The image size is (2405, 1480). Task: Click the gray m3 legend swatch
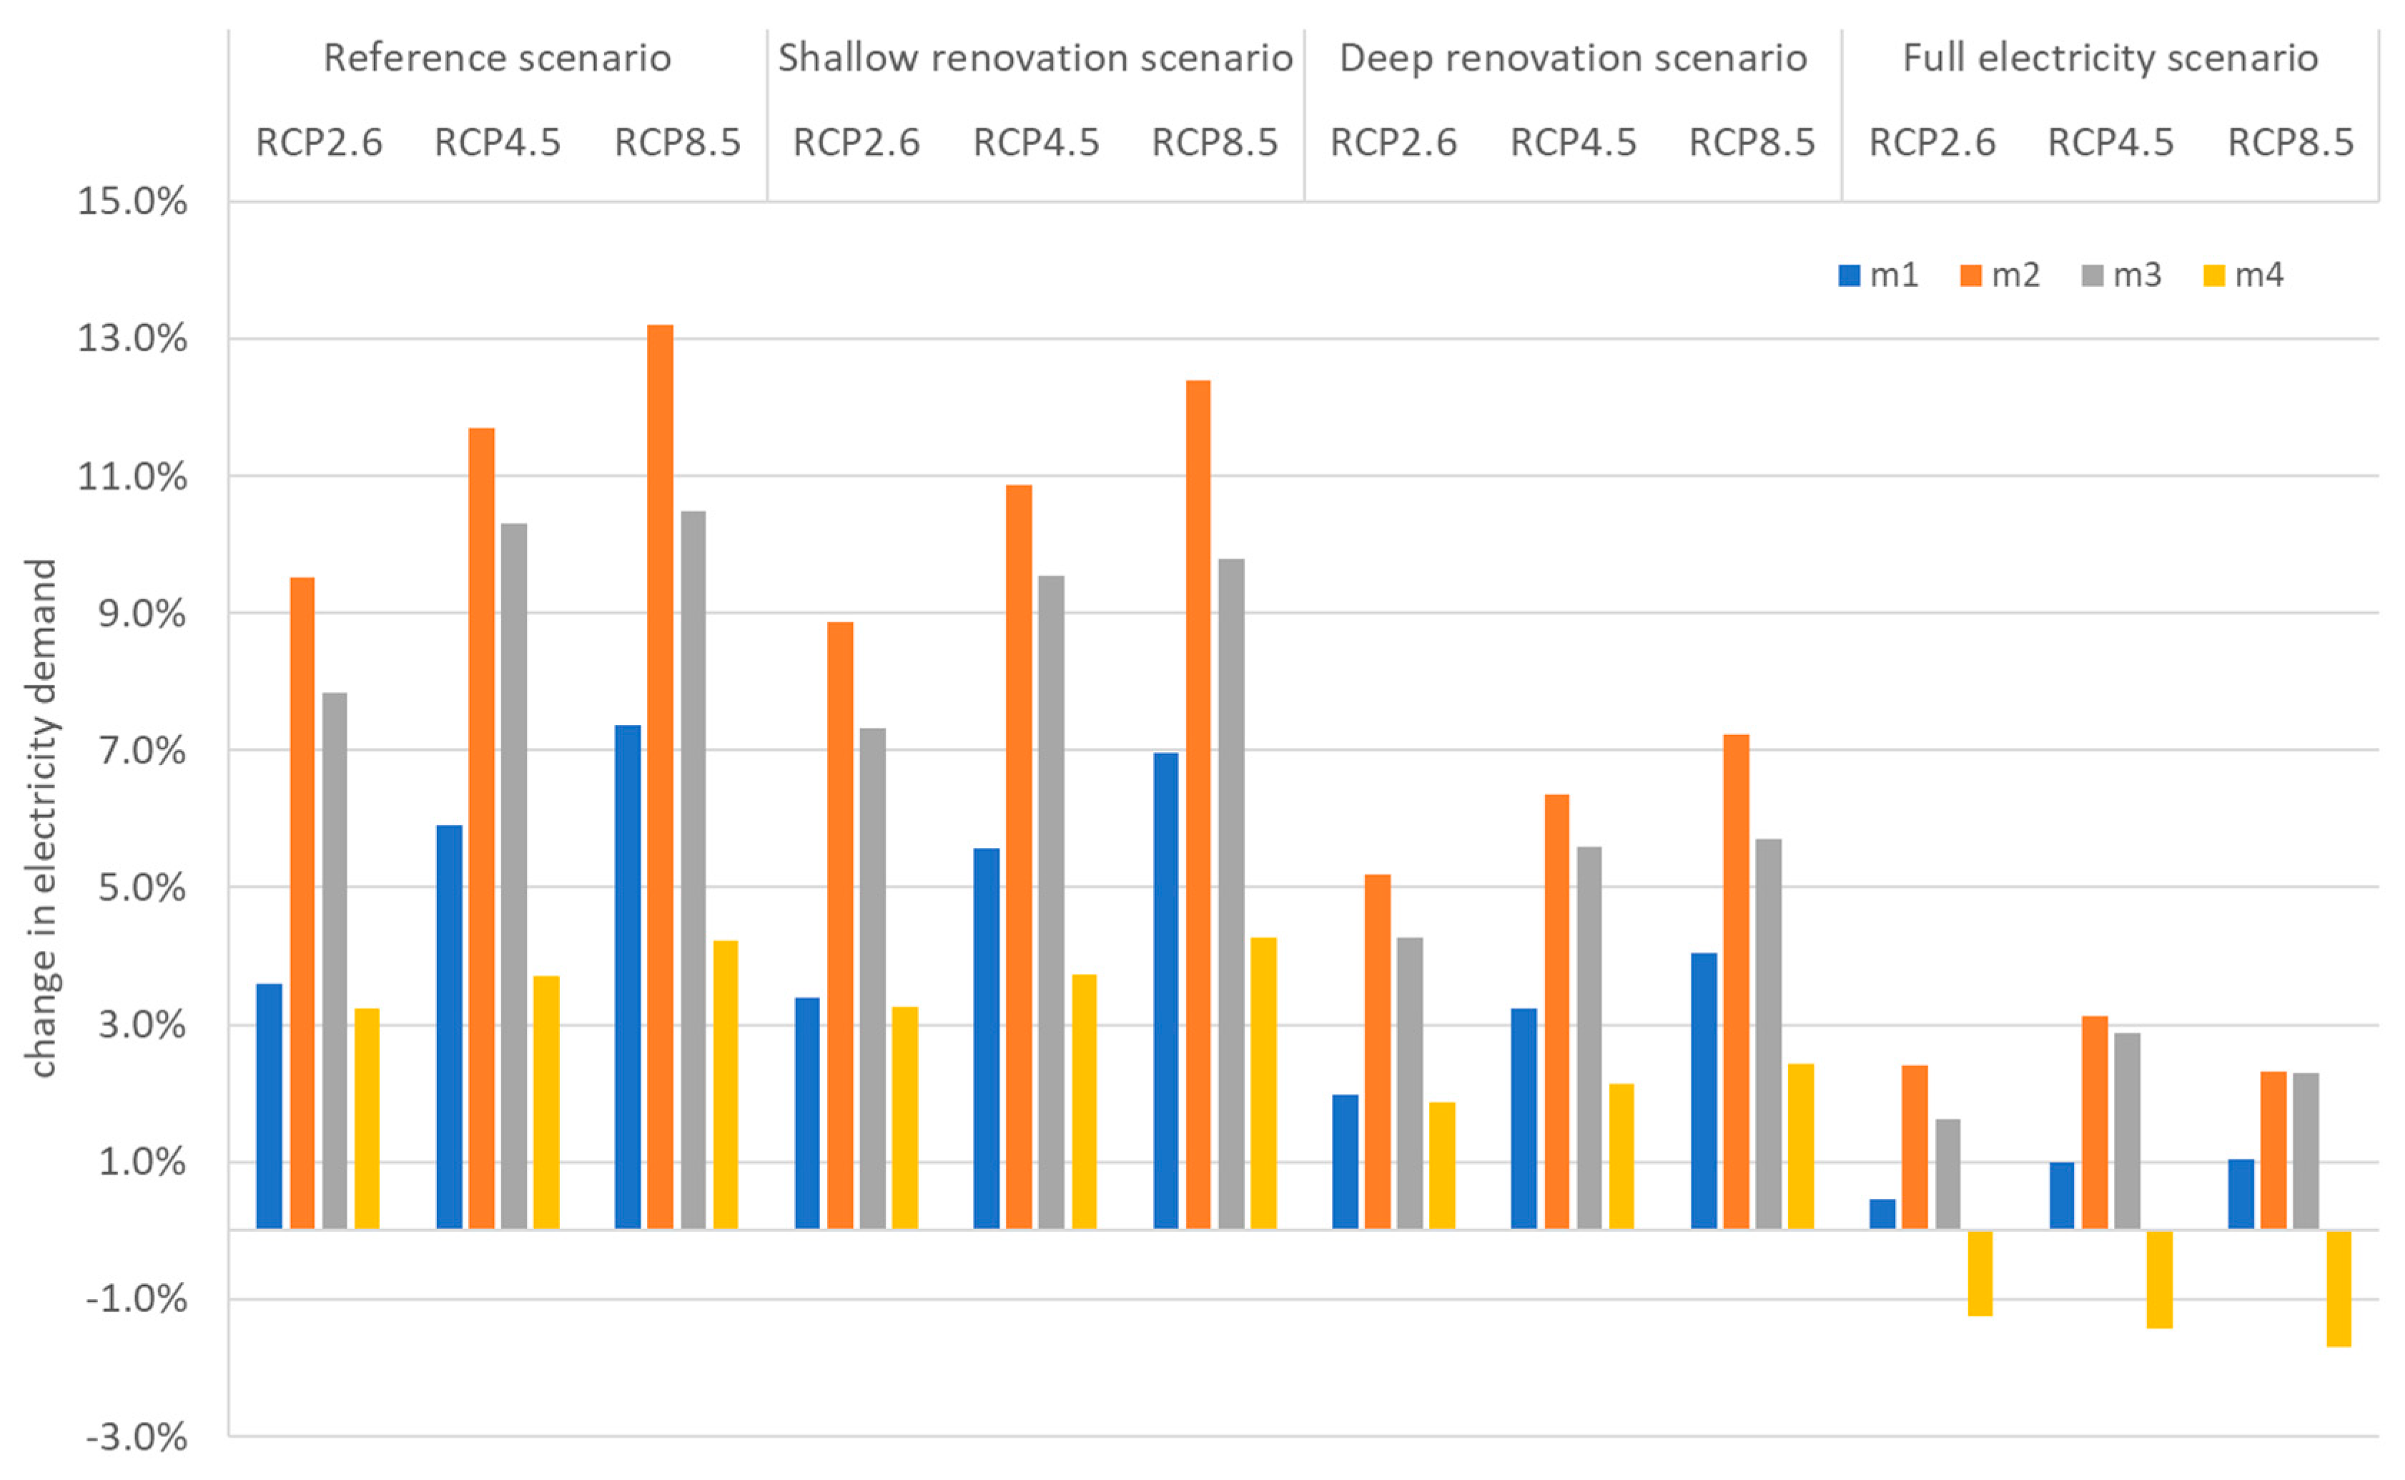tap(2092, 275)
